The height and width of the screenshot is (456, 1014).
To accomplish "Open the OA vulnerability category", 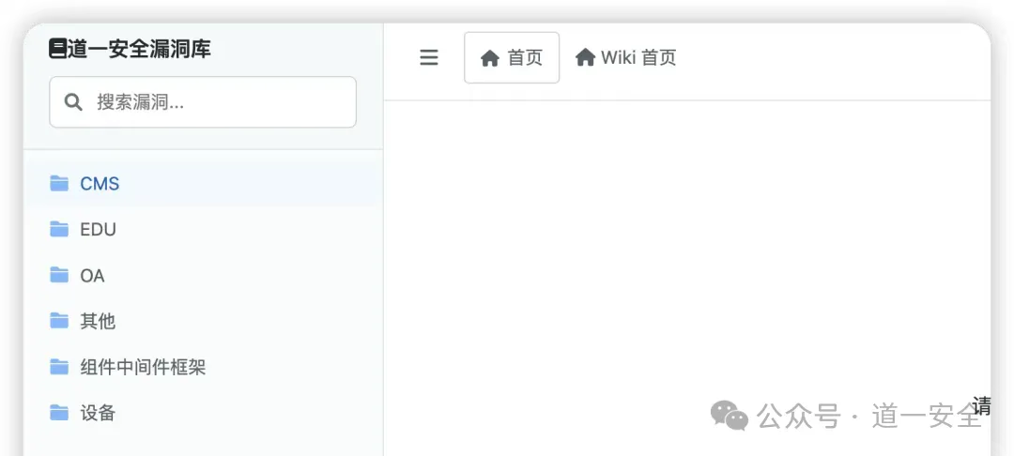I will (x=203, y=276).
